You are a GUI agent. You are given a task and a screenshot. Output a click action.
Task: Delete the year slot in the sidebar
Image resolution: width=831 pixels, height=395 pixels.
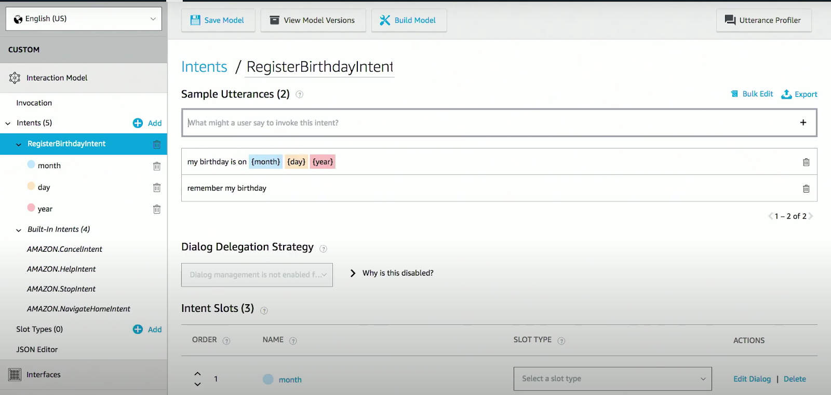157,209
